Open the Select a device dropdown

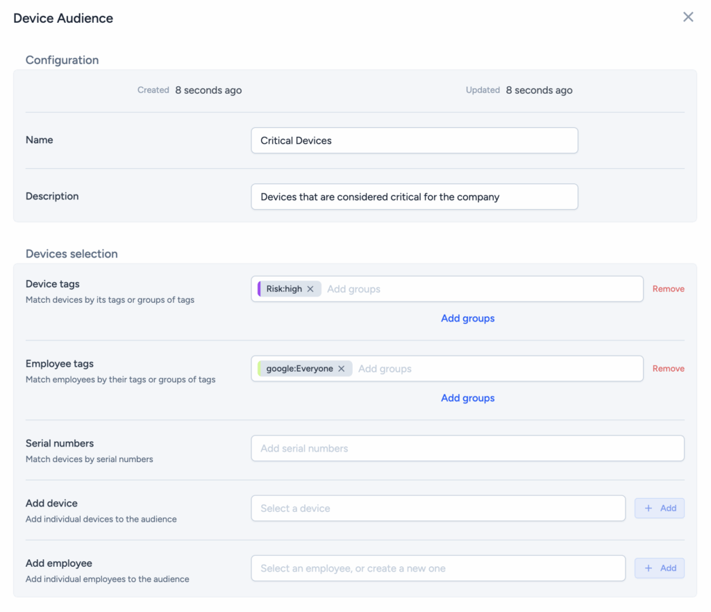tap(437, 508)
